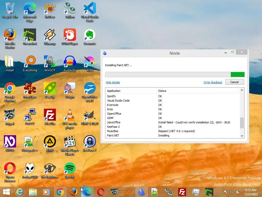262x197 pixels.
Task: Click Hide details link in Ninite
Action: click(113, 82)
